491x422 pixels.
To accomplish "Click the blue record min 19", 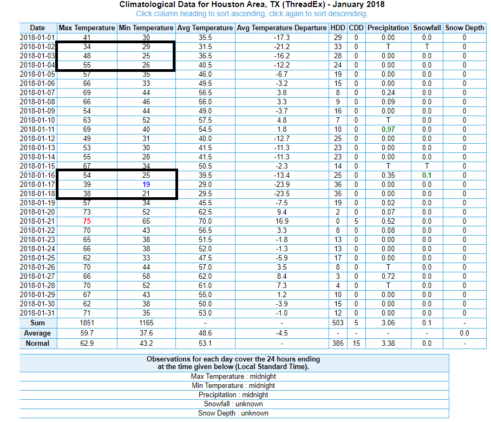I will [x=146, y=184].
